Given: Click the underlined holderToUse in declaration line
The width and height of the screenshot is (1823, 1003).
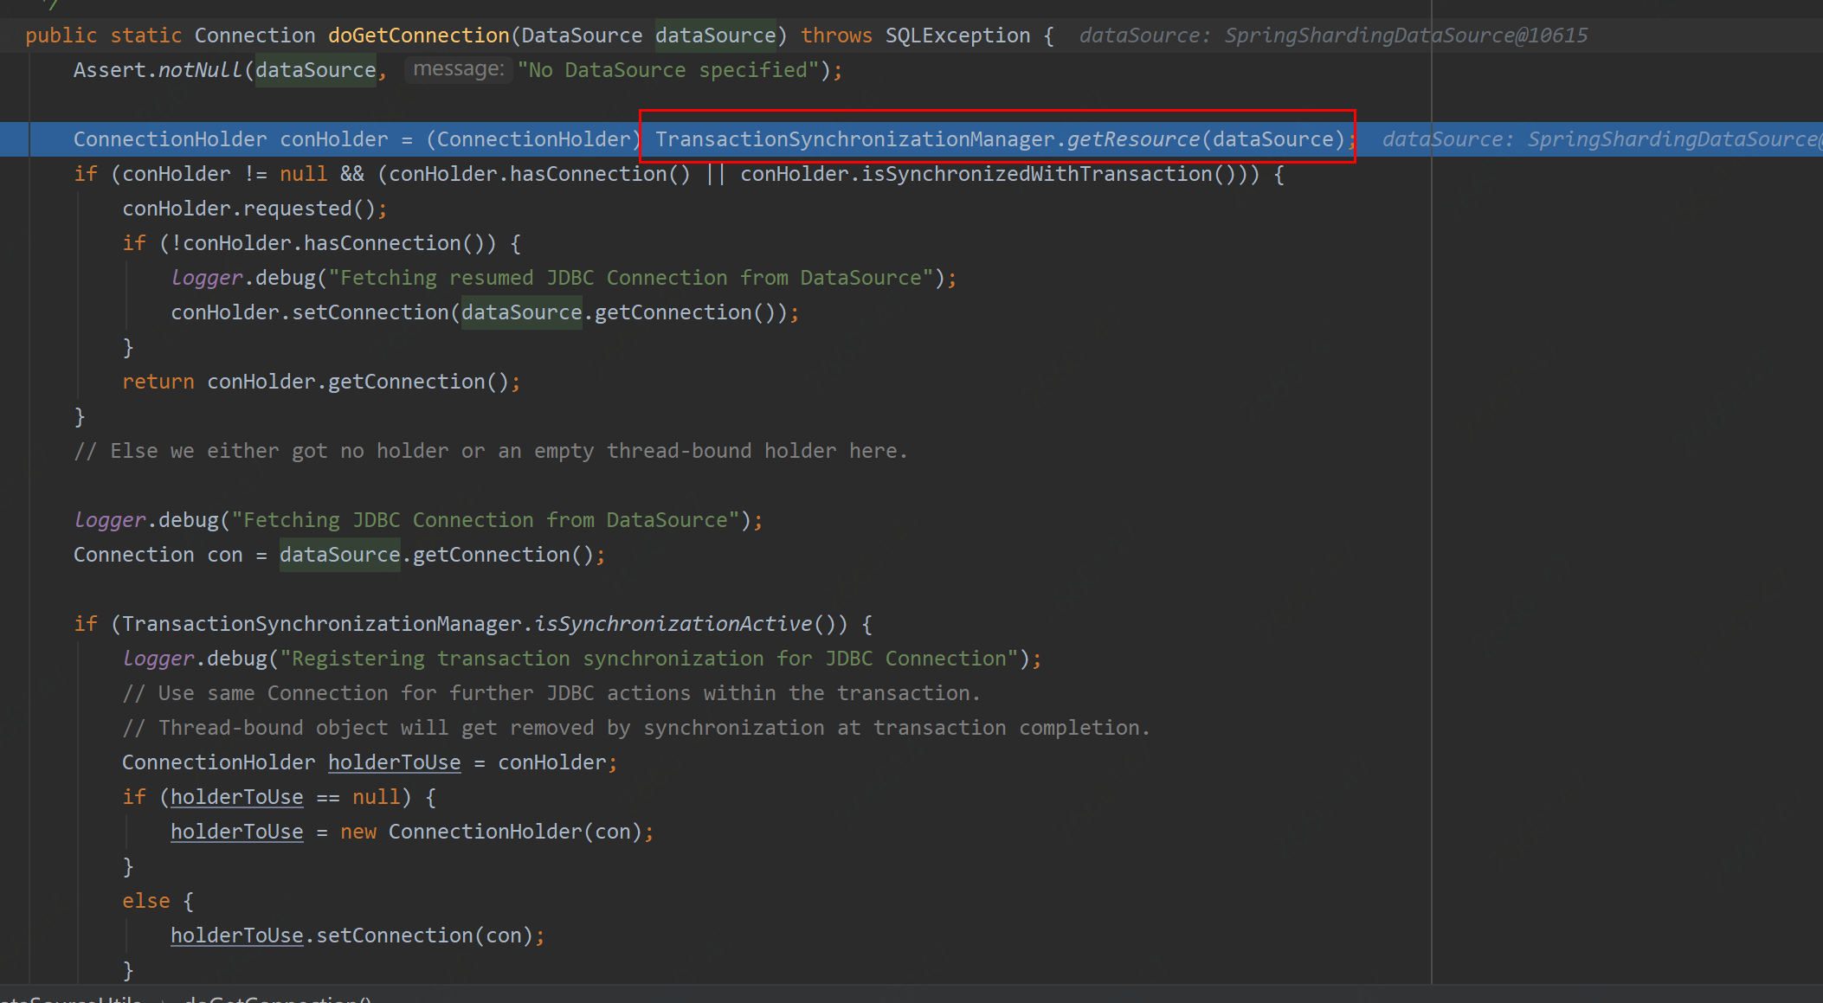Looking at the screenshot, I should point(394,762).
